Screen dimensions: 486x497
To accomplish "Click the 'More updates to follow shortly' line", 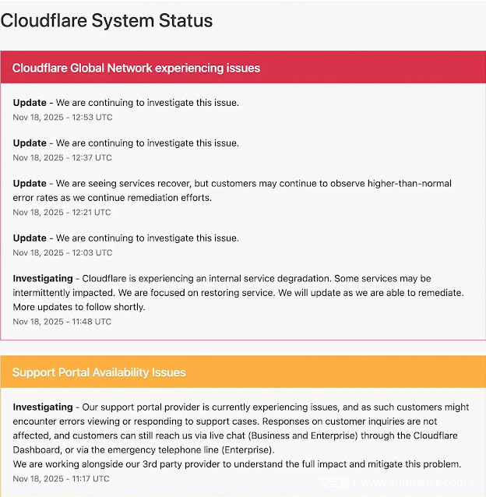I will click(79, 307).
